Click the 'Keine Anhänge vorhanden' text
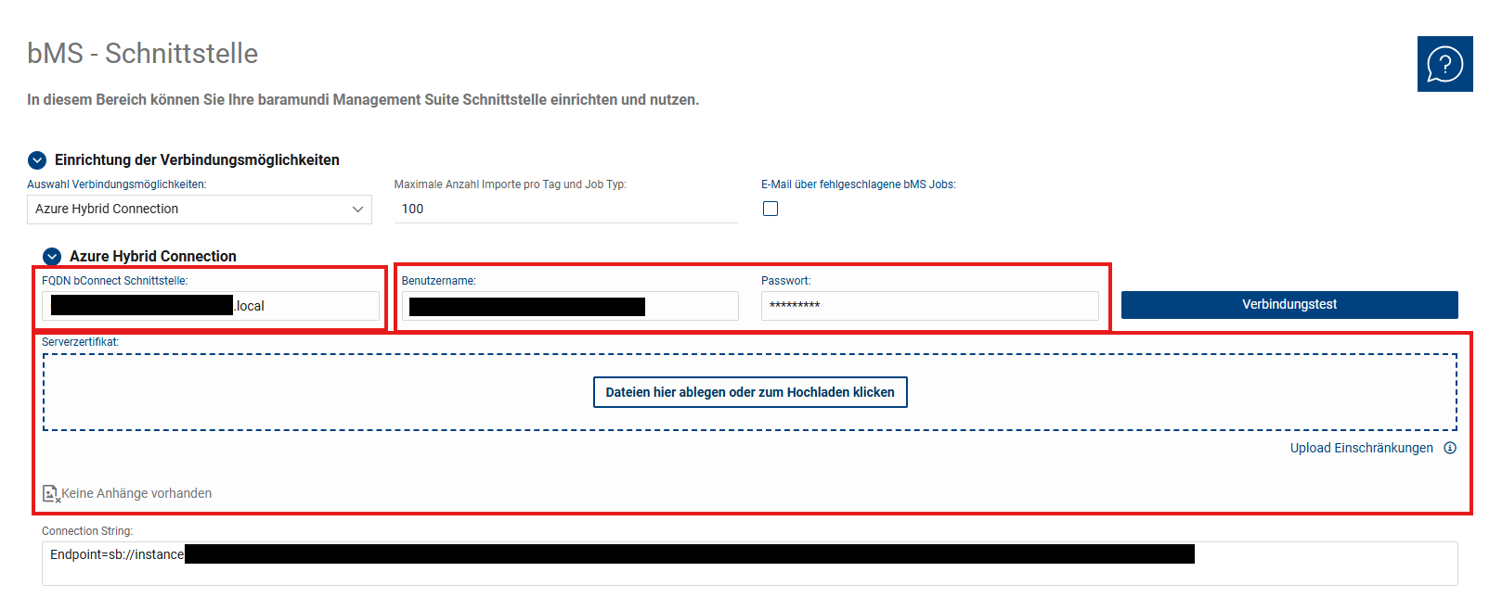1502x610 pixels. point(136,493)
